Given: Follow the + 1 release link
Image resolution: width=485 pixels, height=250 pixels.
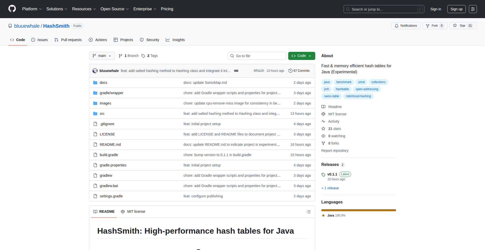Looking at the screenshot, I should point(330,188).
